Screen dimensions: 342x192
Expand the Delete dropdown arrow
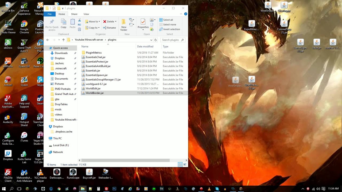click(x=116, y=22)
